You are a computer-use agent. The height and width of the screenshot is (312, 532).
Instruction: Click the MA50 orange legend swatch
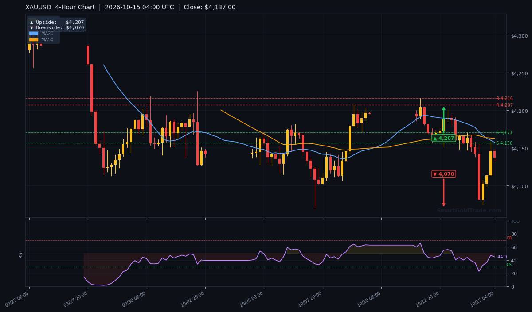[x=34, y=39]
